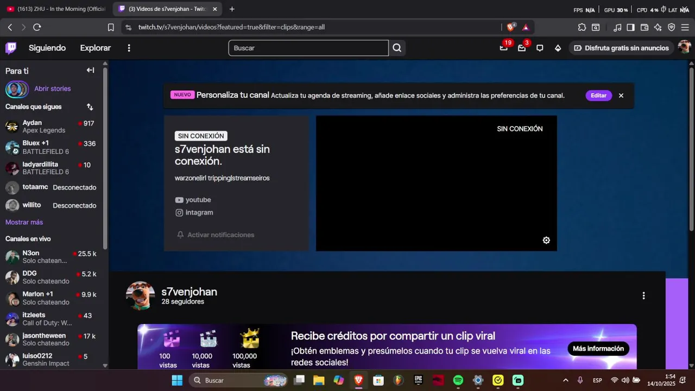Open the Twitch whispers chat icon

coord(540,48)
